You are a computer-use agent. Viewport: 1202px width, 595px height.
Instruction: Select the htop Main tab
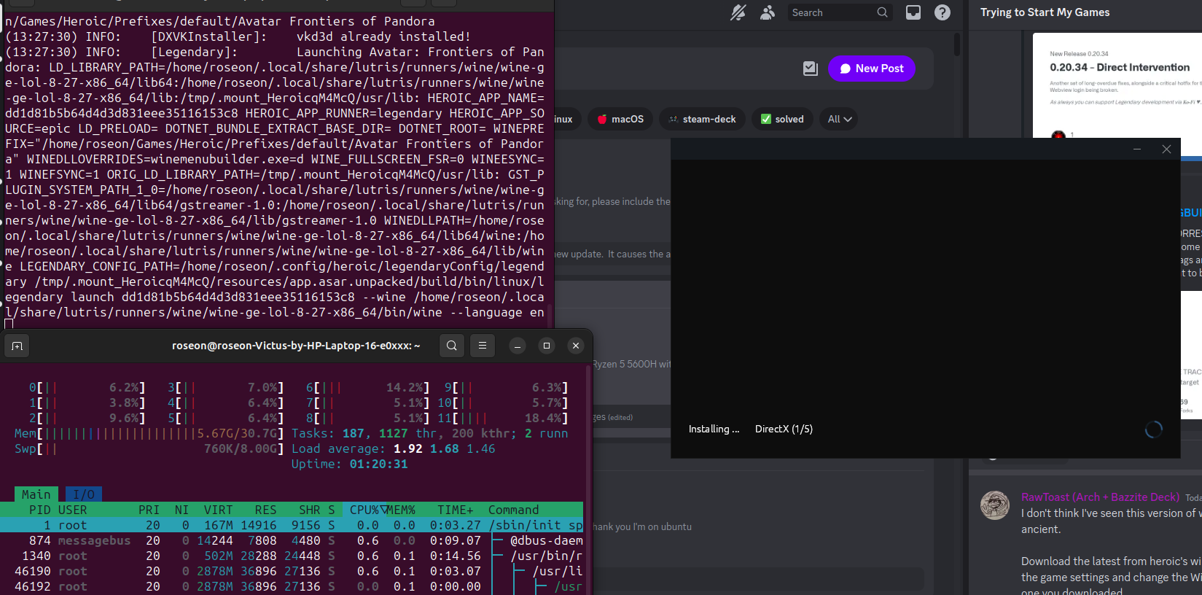pos(36,494)
